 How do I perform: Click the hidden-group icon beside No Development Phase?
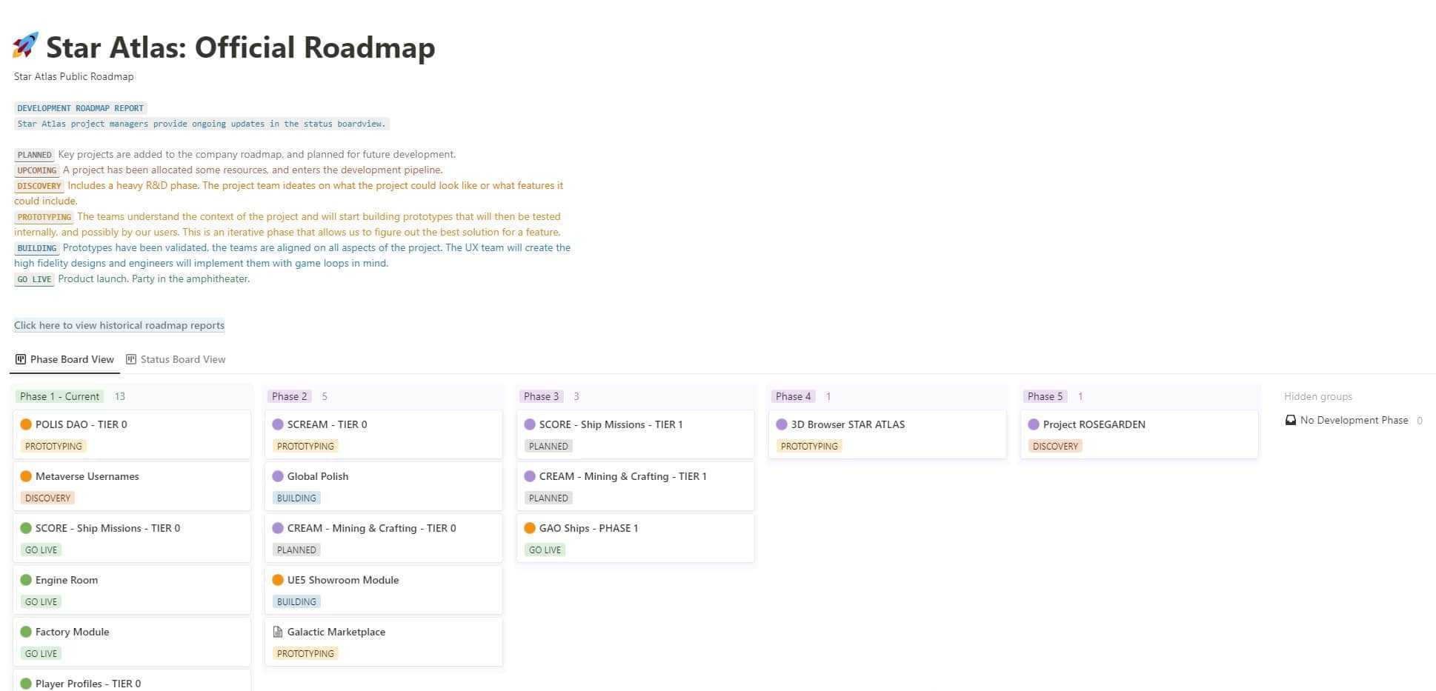1290,420
